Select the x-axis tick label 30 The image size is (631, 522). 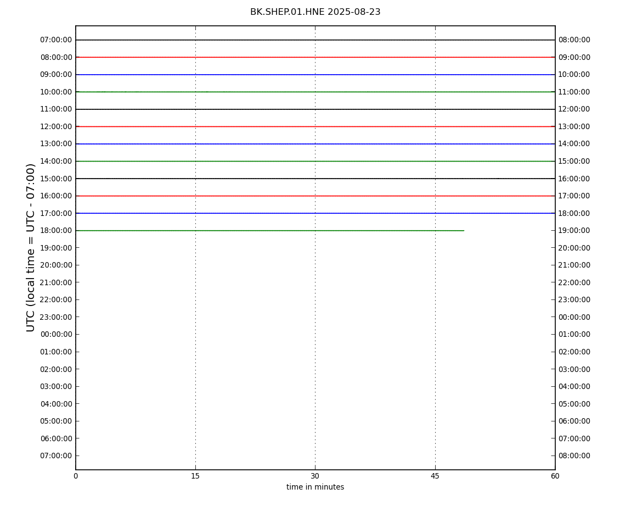[315, 476]
